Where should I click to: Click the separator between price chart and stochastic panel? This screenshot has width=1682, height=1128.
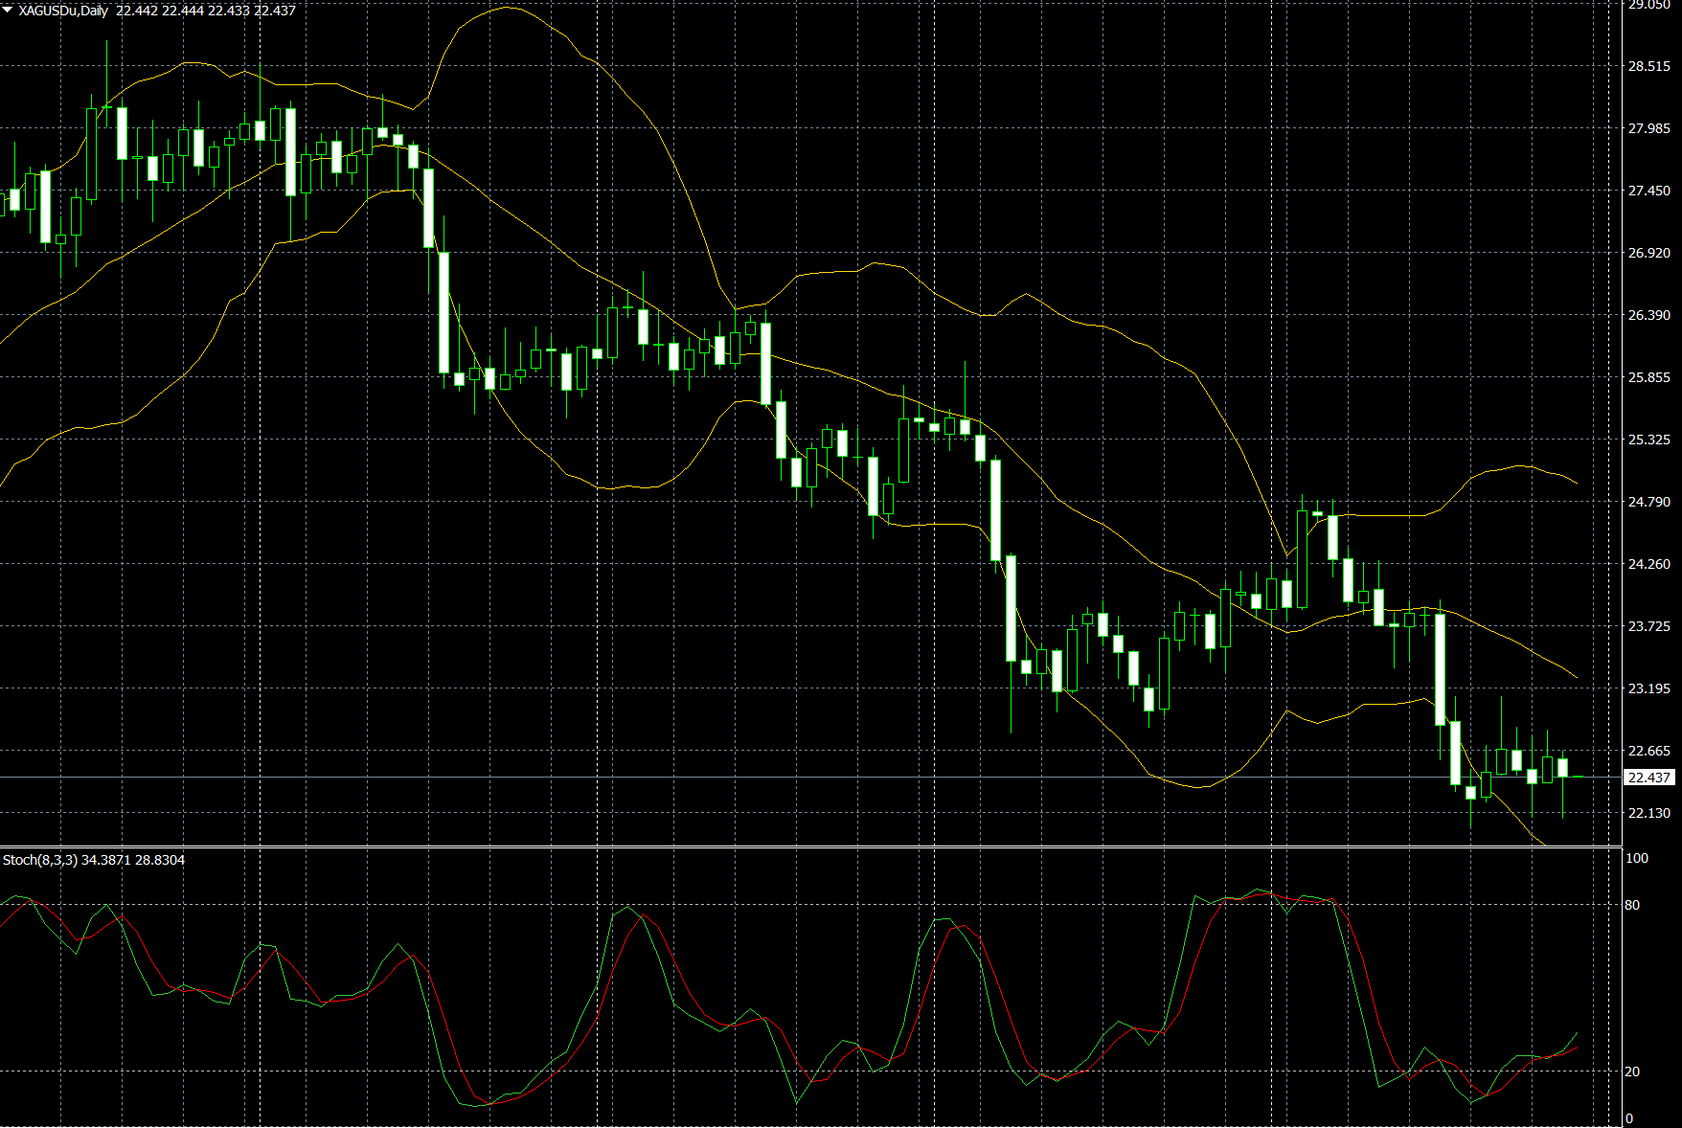click(810, 847)
